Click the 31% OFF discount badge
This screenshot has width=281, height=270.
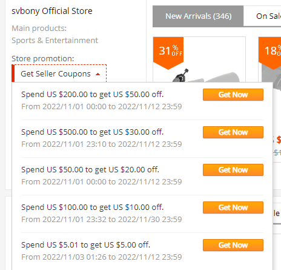tap(168, 53)
